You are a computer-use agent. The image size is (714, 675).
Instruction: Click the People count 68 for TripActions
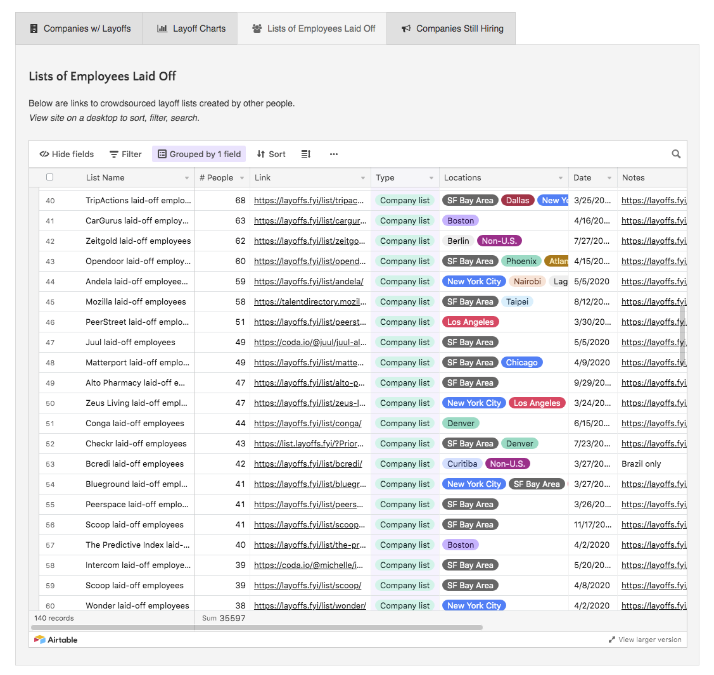pos(241,200)
